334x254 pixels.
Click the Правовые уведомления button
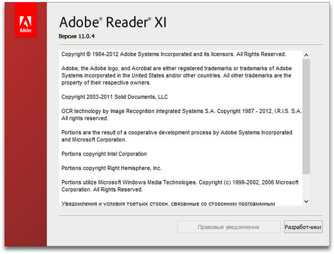229,227
